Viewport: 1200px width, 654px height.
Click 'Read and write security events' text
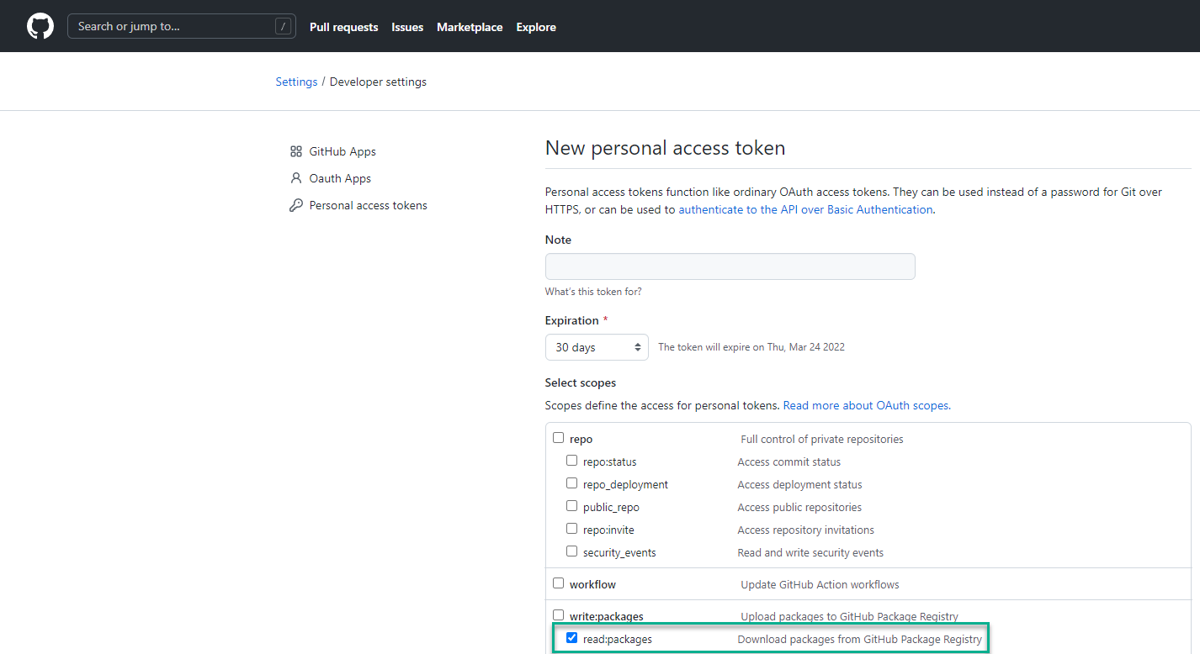(810, 552)
